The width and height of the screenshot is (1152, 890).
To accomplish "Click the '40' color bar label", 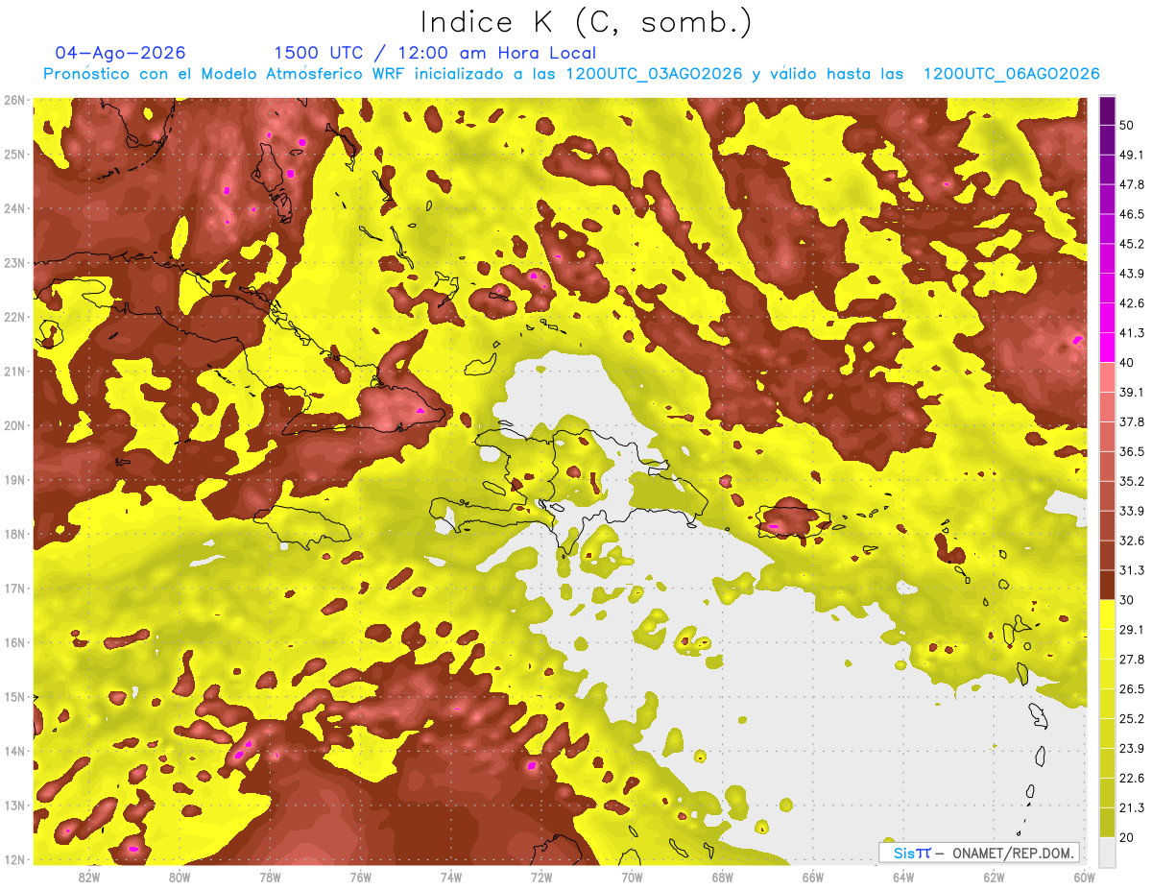I will click(1127, 362).
